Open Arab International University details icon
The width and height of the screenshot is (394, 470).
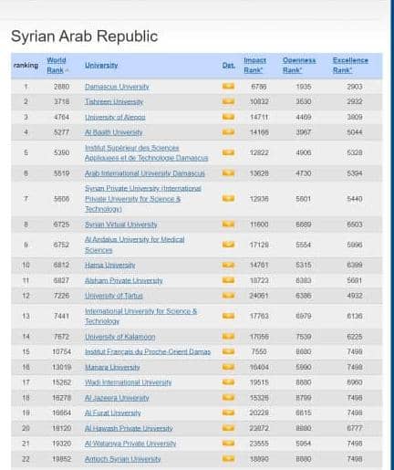point(228,173)
